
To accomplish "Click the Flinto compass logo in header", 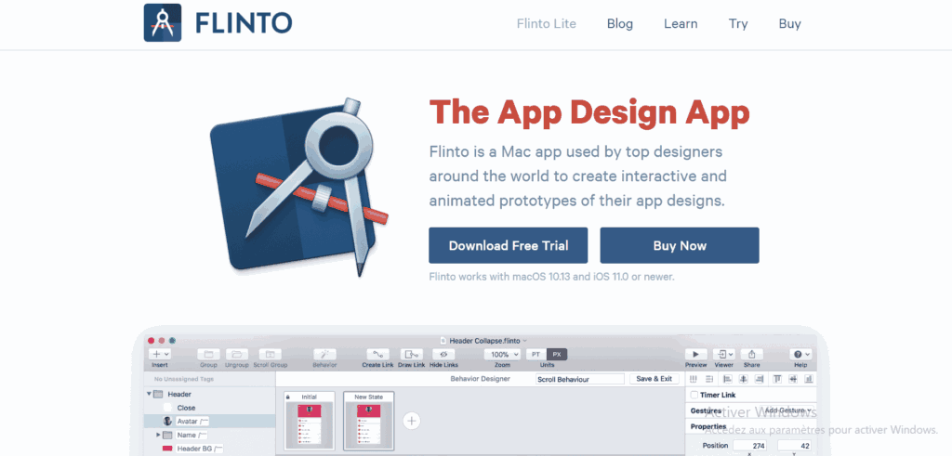I will pyautogui.click(x=164, y=23).
